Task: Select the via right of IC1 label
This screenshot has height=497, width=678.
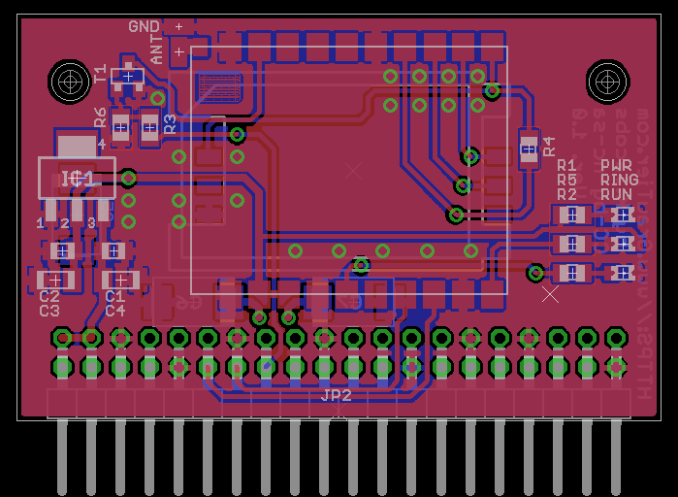Action: click(x=128, y=178)
